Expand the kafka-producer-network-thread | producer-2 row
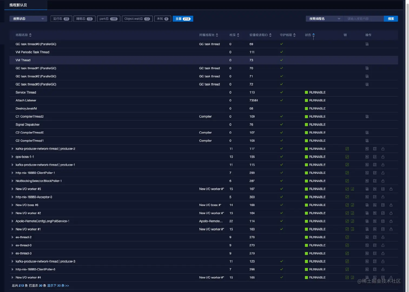Screen dimensions: 409x292 [12, 149]
